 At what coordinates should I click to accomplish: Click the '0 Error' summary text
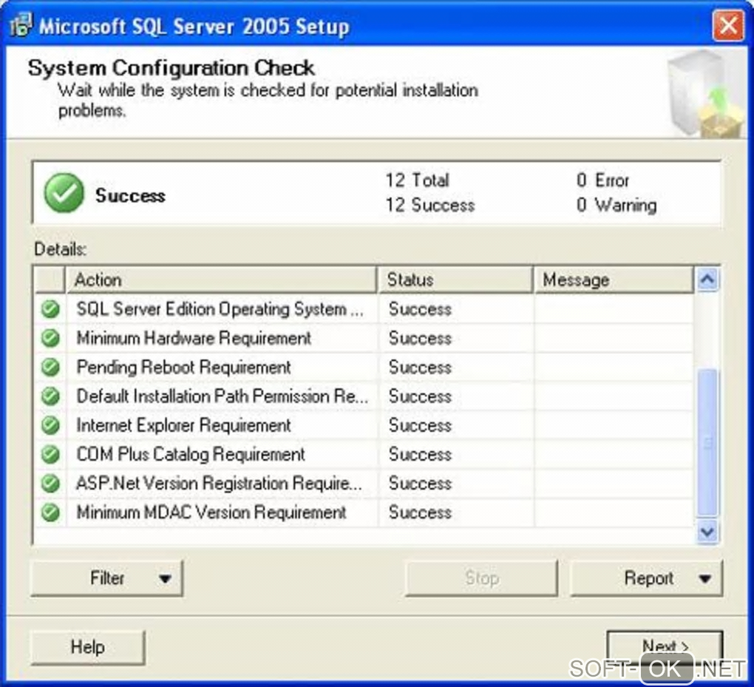[602, 180]
